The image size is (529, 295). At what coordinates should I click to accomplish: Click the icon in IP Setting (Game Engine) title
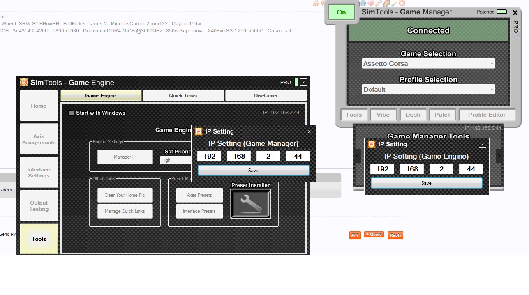pos(372,144)
